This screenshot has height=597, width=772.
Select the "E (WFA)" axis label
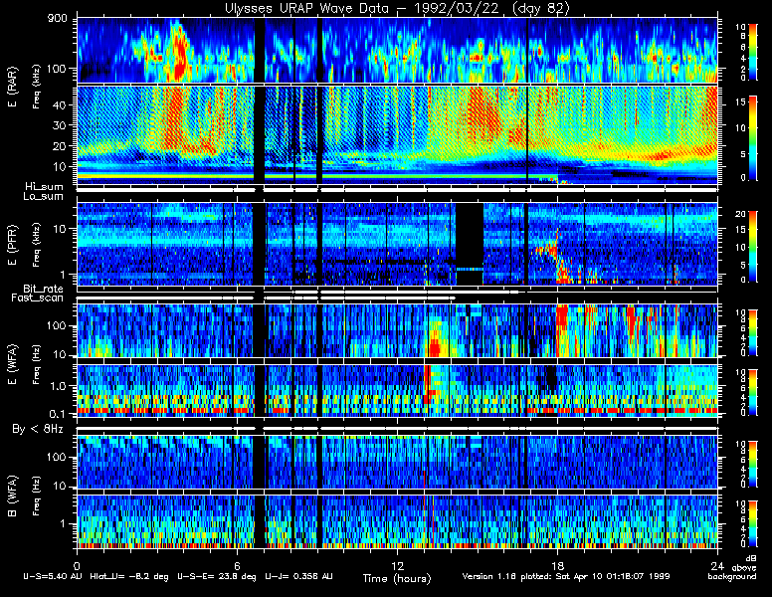click(x=12, y=364)
